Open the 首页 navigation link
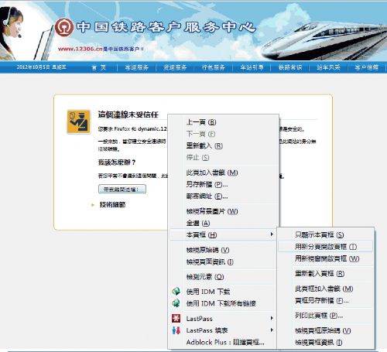The height and width of the screenshot is (352, 387). (x=98, y=67)
